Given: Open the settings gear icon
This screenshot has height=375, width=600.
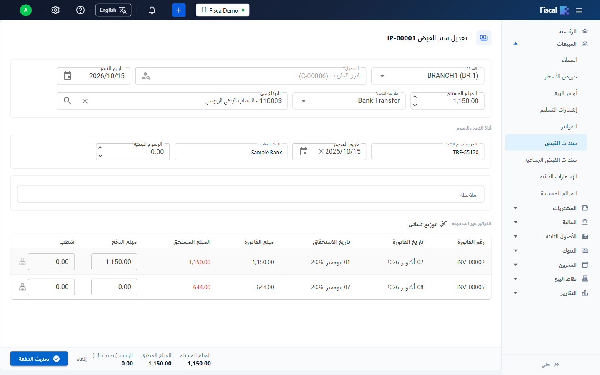Looking at the screenshot, I should 55,10.
